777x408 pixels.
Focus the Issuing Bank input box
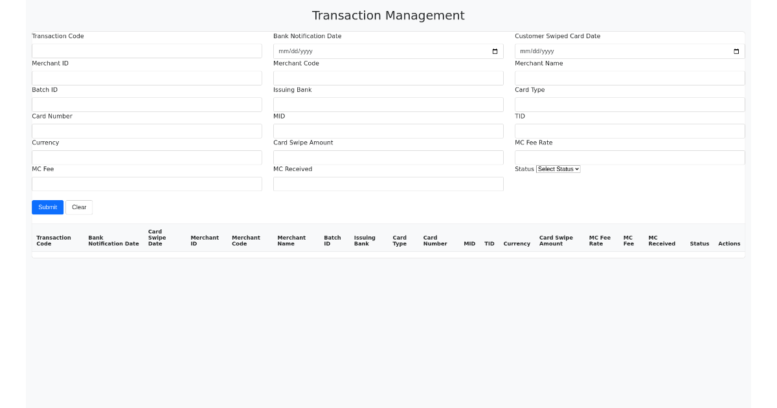[x=388, y=104]
